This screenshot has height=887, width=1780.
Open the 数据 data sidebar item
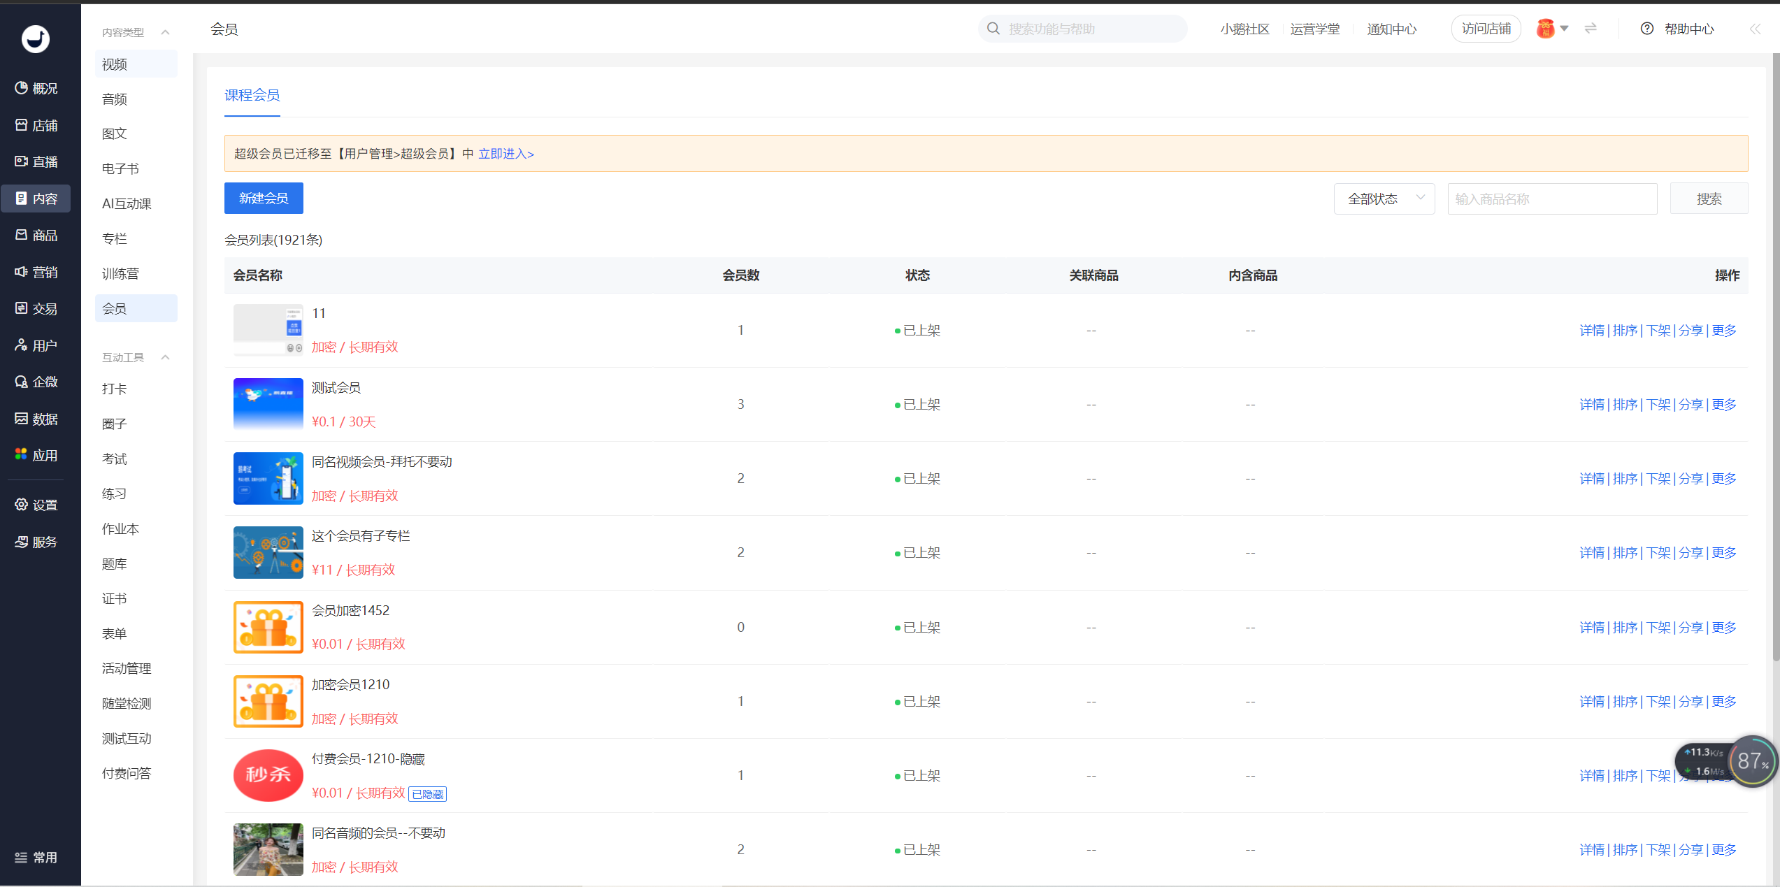coord(36,419)
